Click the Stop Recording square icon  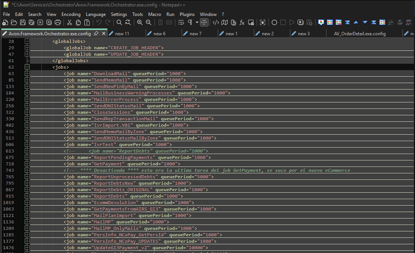pos(283,22)
